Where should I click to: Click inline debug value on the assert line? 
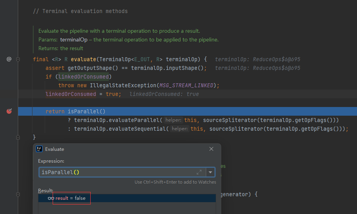[x=257, y=68]
